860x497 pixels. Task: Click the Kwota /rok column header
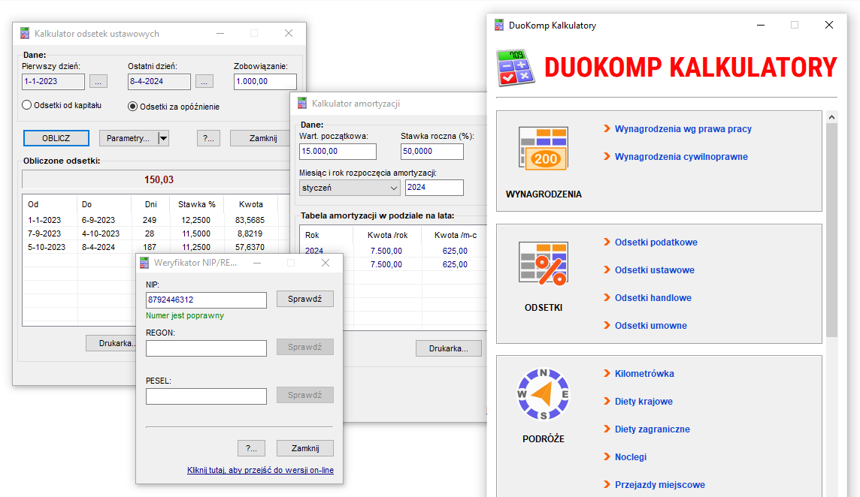(x=388, y=235)
